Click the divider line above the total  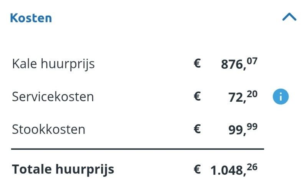(x=137, y=149)
